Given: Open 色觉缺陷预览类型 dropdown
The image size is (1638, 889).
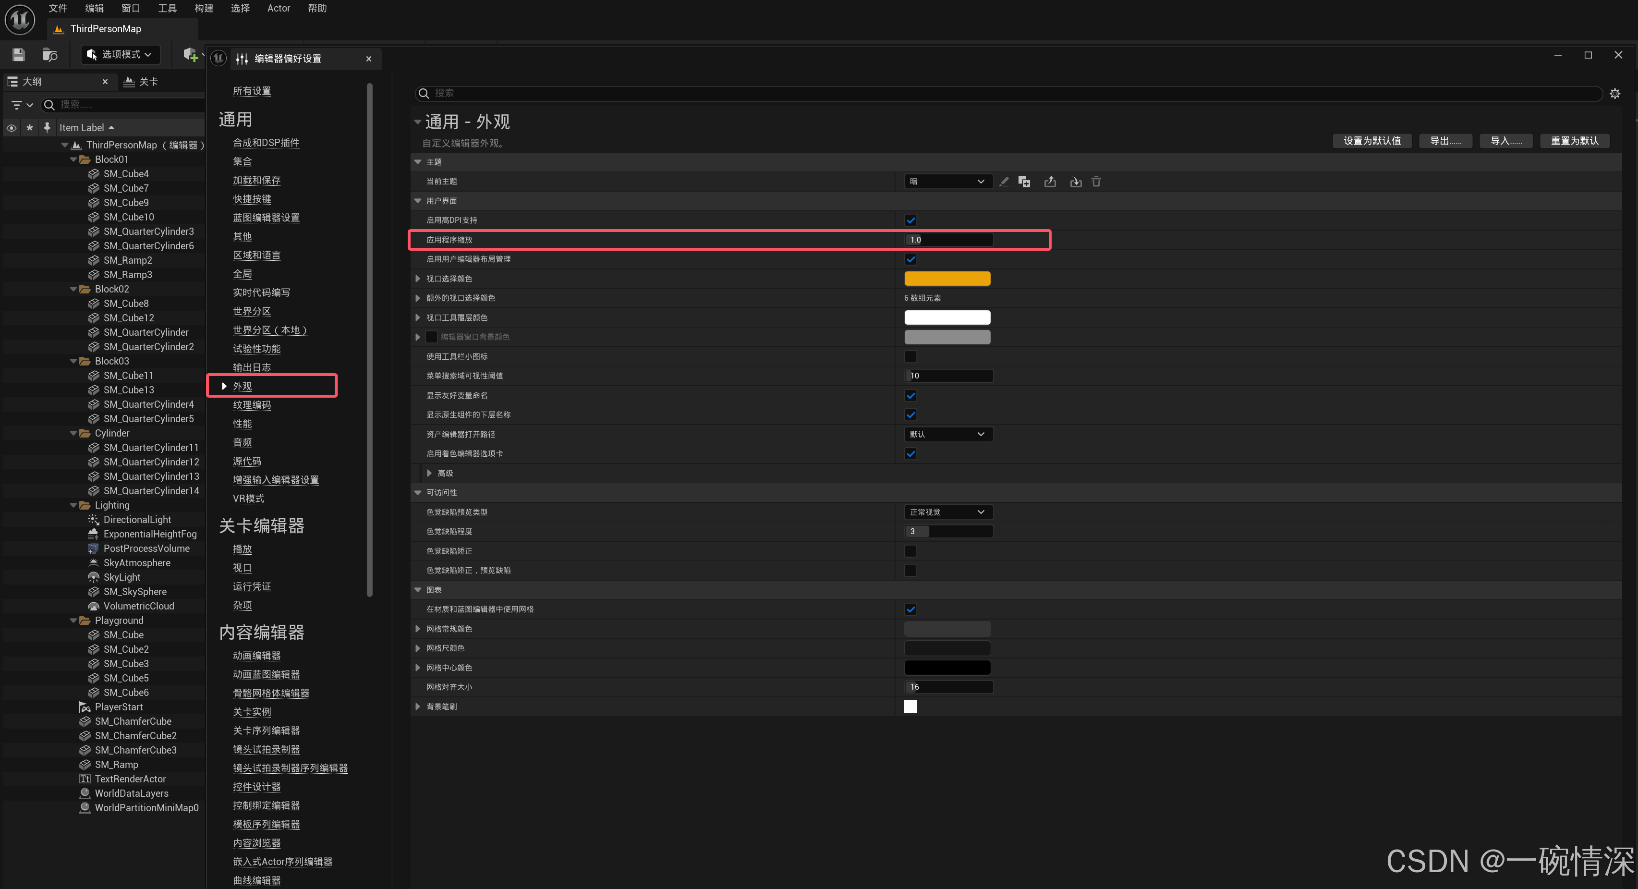Looking at the screenshot, I should (x=947, y=512).
